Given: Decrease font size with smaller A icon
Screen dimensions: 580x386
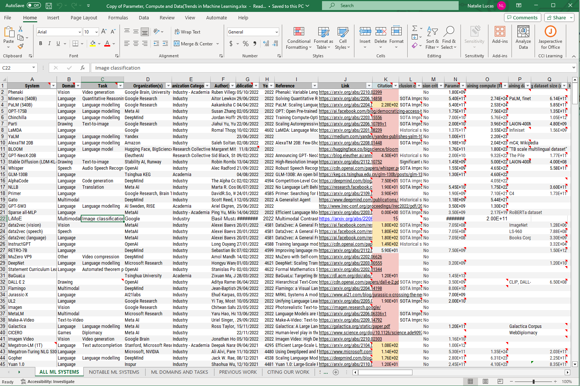Looking at the screenshot, I should (113, 32).
